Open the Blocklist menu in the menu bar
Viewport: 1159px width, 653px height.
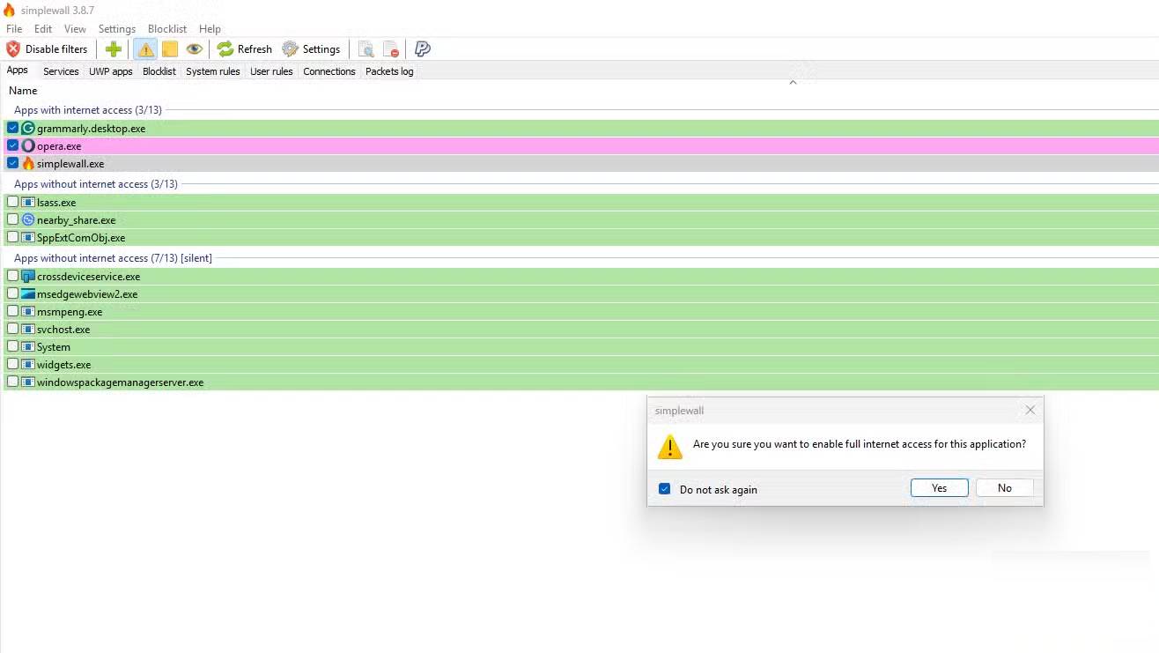167,29
